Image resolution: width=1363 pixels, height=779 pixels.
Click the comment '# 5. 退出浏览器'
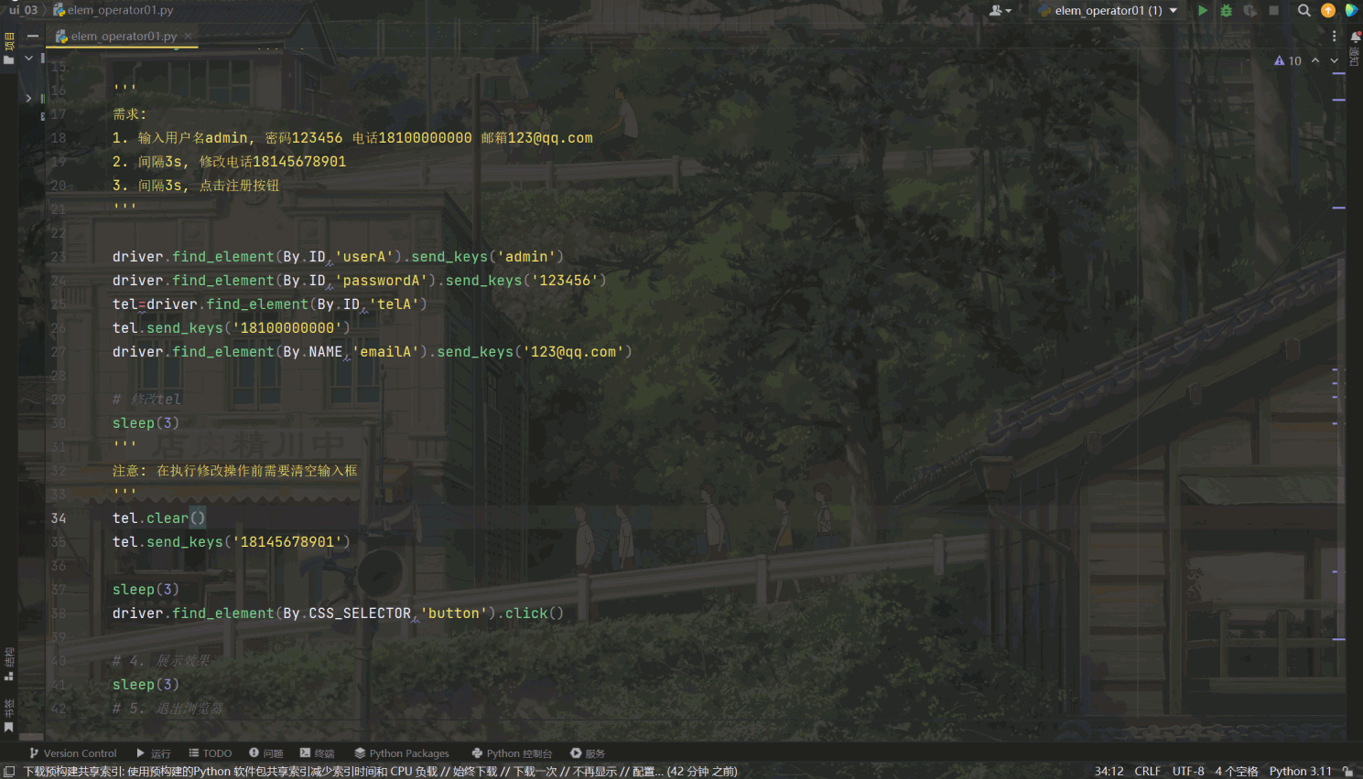point(168,709)
